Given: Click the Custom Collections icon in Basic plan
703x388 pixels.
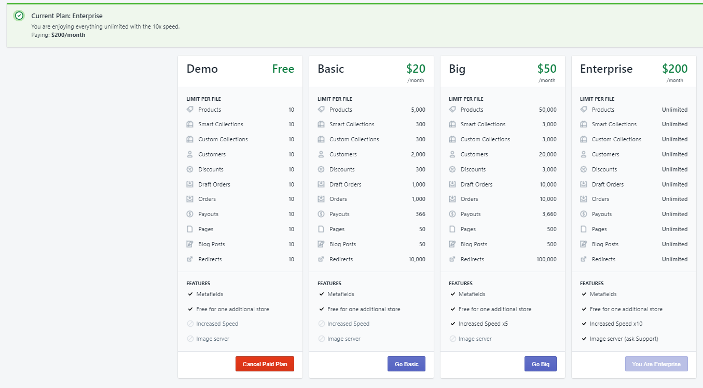Looking at the screenshot, I should tap(321, 139).
